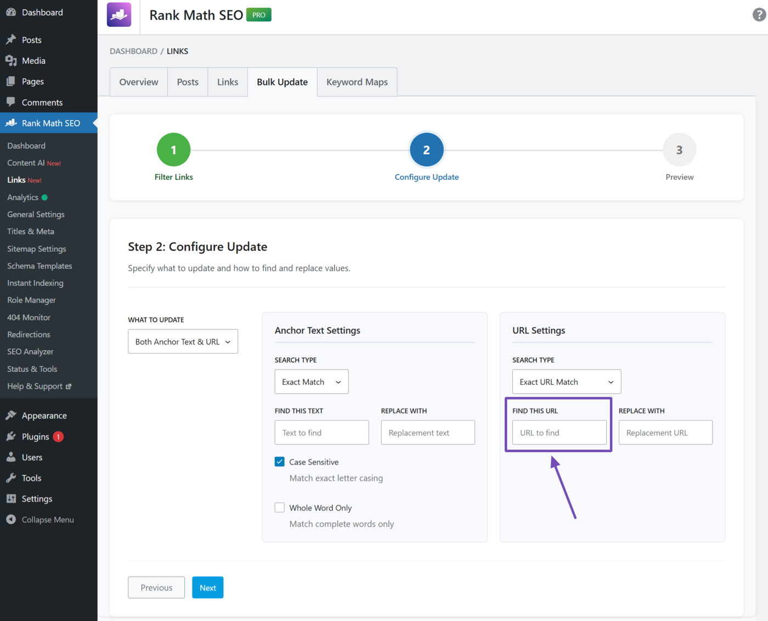Click the Rank Math SEO logo icon
Viewport: 768px width, 621px height.
click(x=118, y=15)
